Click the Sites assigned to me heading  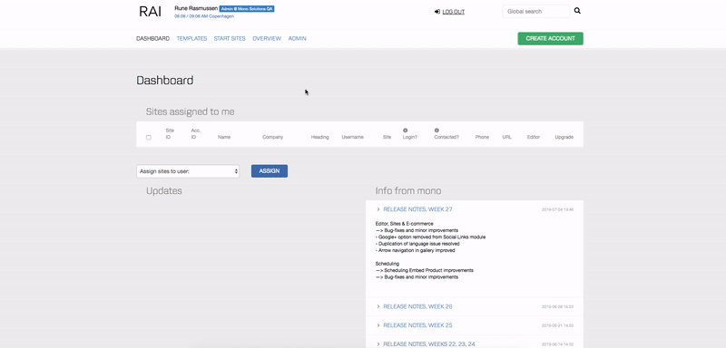coord(191,111)
